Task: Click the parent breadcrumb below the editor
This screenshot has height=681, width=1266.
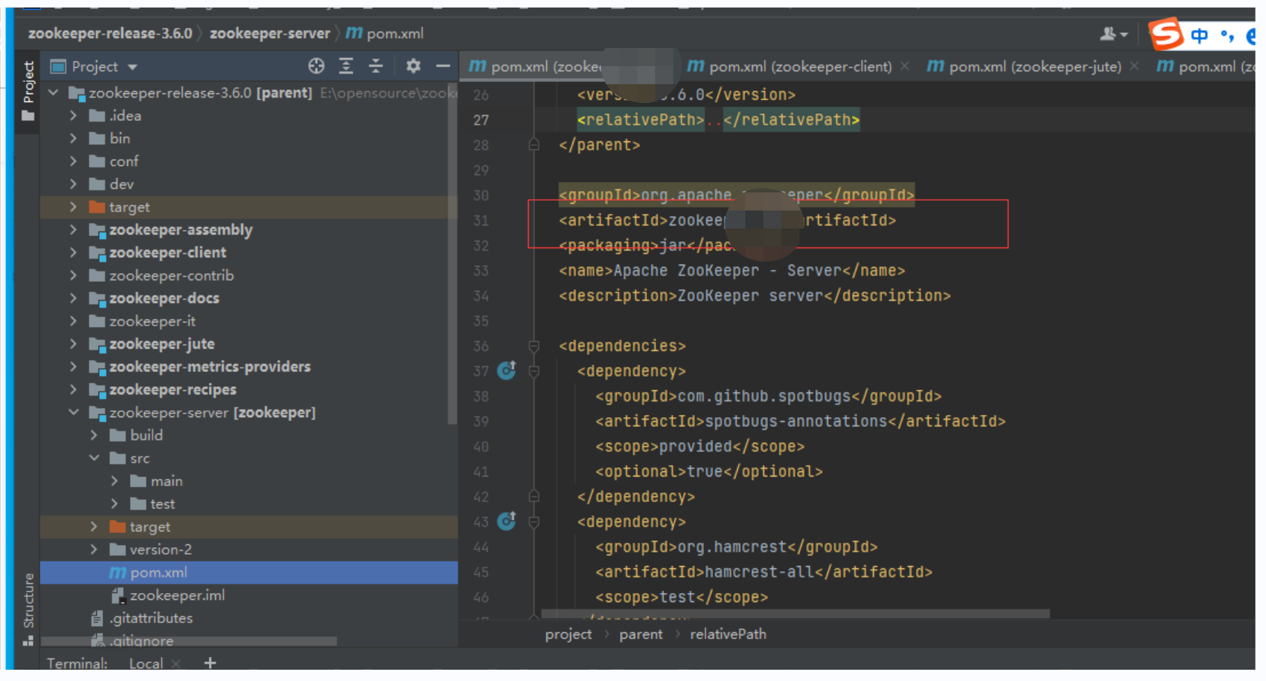Action: point(641,634)
